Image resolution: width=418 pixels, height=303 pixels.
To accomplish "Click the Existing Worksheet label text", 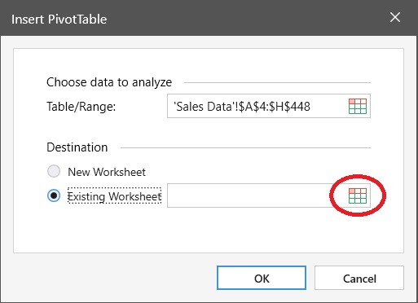I will (x=114, y=196).
